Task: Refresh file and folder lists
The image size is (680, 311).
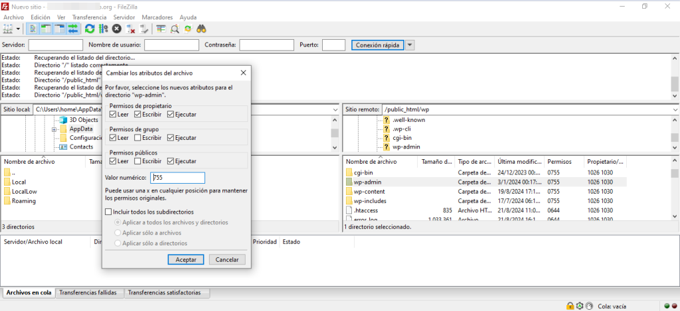Action: coord(90,29)
